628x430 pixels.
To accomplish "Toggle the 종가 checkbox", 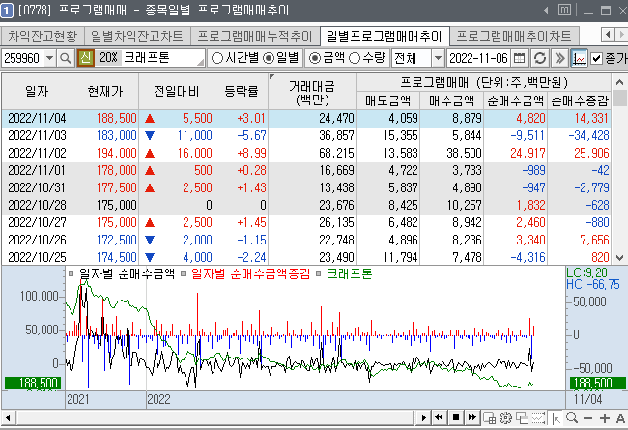I will [596, 58].
